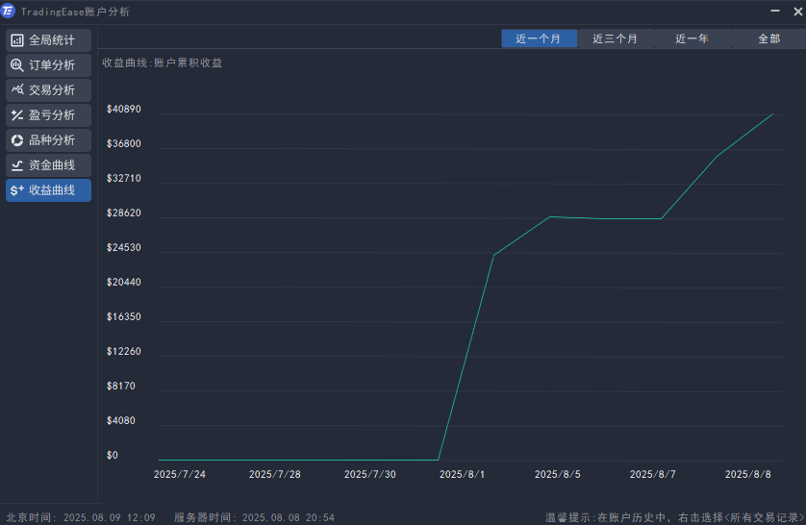Click the order analysis magnifier icon
Viewport: 806px width, 525px height.
point(17,65)
